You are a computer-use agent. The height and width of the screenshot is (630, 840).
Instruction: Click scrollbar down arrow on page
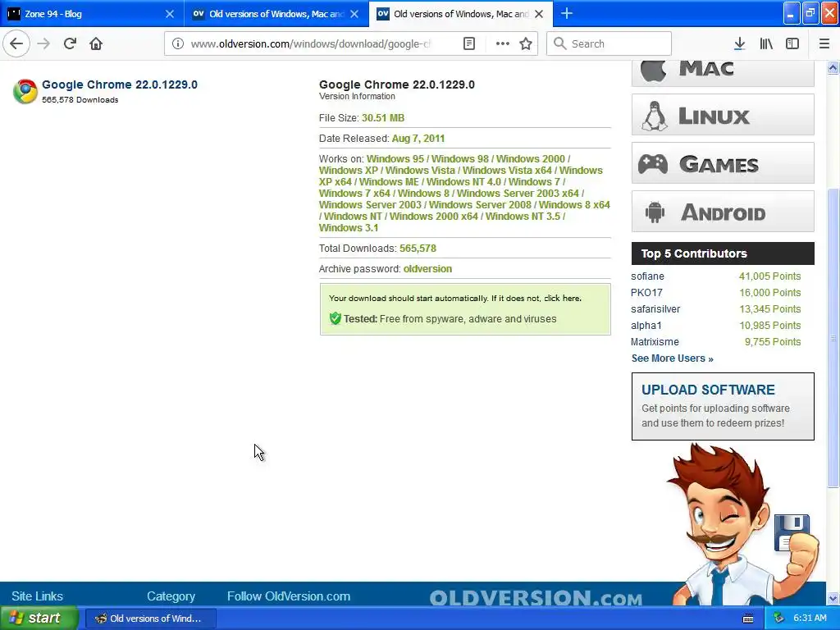click(x=833, y=598)
